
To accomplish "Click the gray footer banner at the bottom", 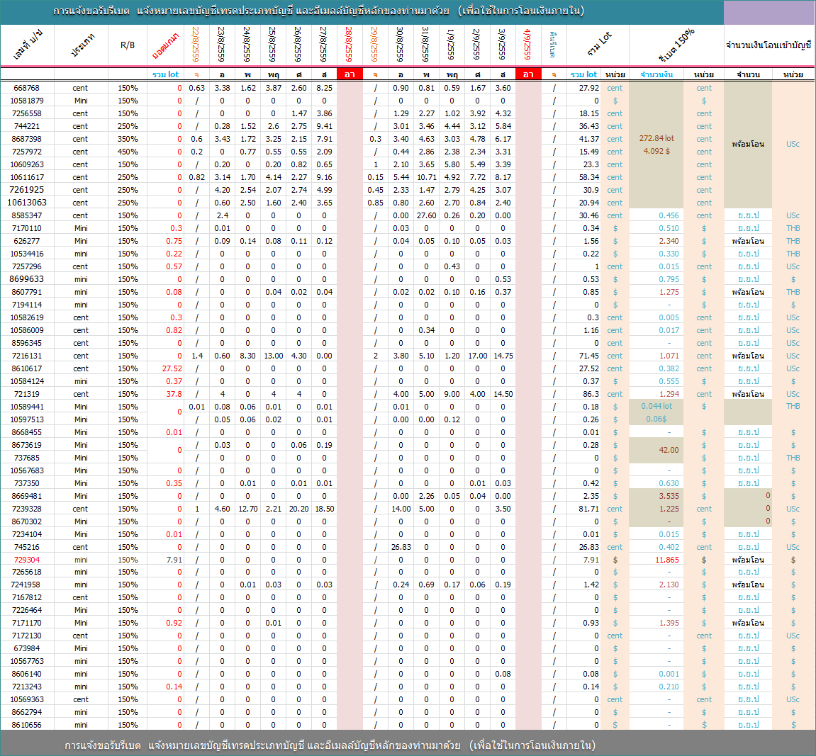I will click(x=408, y=745).
